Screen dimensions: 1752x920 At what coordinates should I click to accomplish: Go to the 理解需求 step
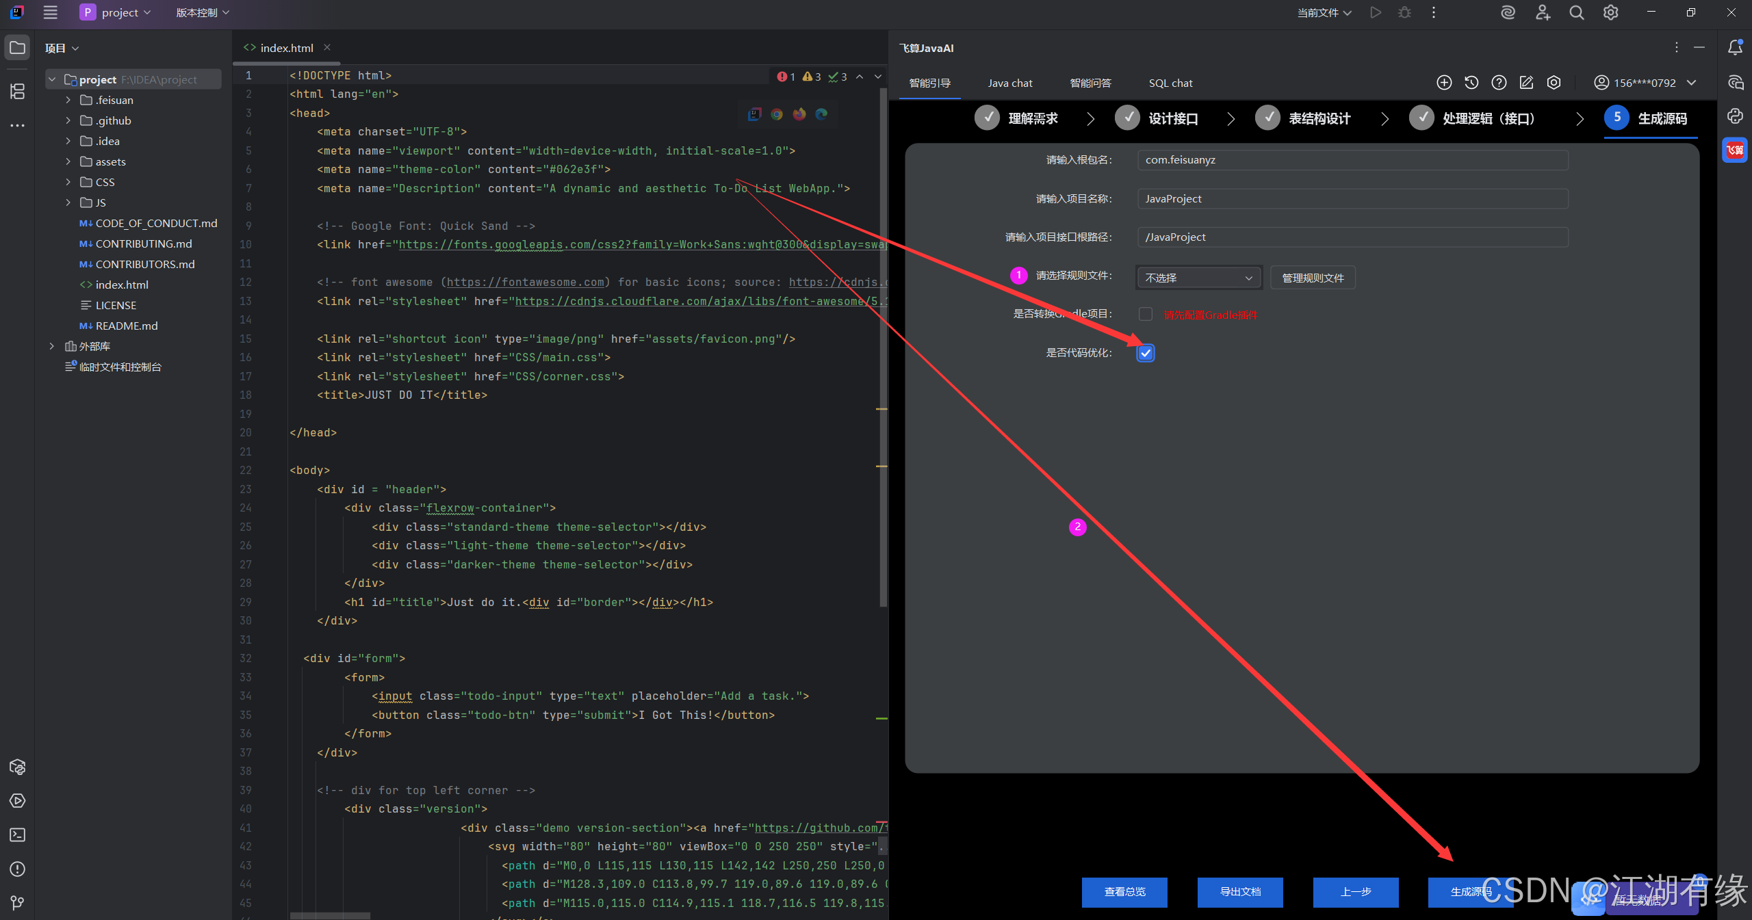tap(1017, 118)
